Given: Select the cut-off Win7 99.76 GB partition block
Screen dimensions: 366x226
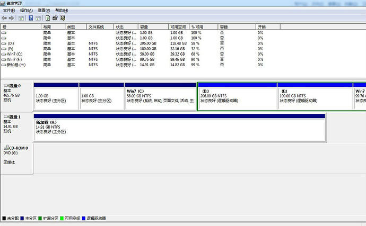Looking at the screenshot, I should (x=360, y=96).
